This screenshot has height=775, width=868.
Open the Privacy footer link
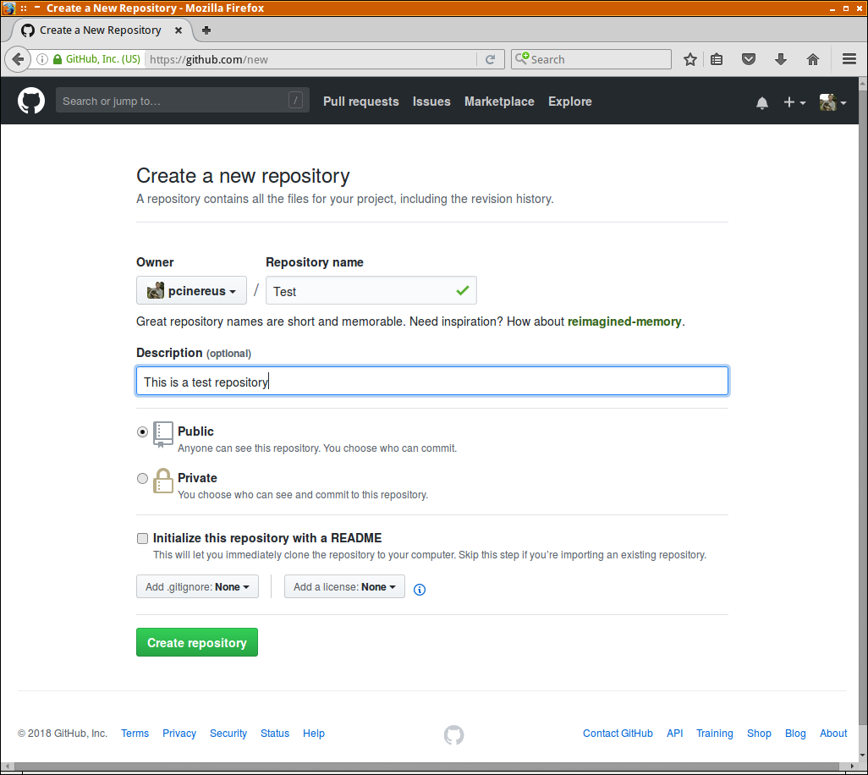click(179, 734)
